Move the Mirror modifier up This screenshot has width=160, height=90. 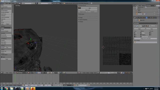click(152, 26)
